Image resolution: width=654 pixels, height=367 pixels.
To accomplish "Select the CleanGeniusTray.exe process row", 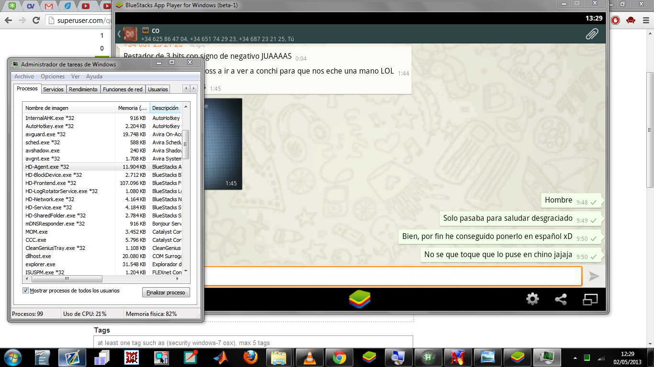I will tap(102, 248).
